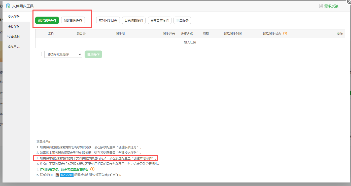Click the 周期 column header
The width and height of the screenshot is (351, 186).
[x=206, y=33]
